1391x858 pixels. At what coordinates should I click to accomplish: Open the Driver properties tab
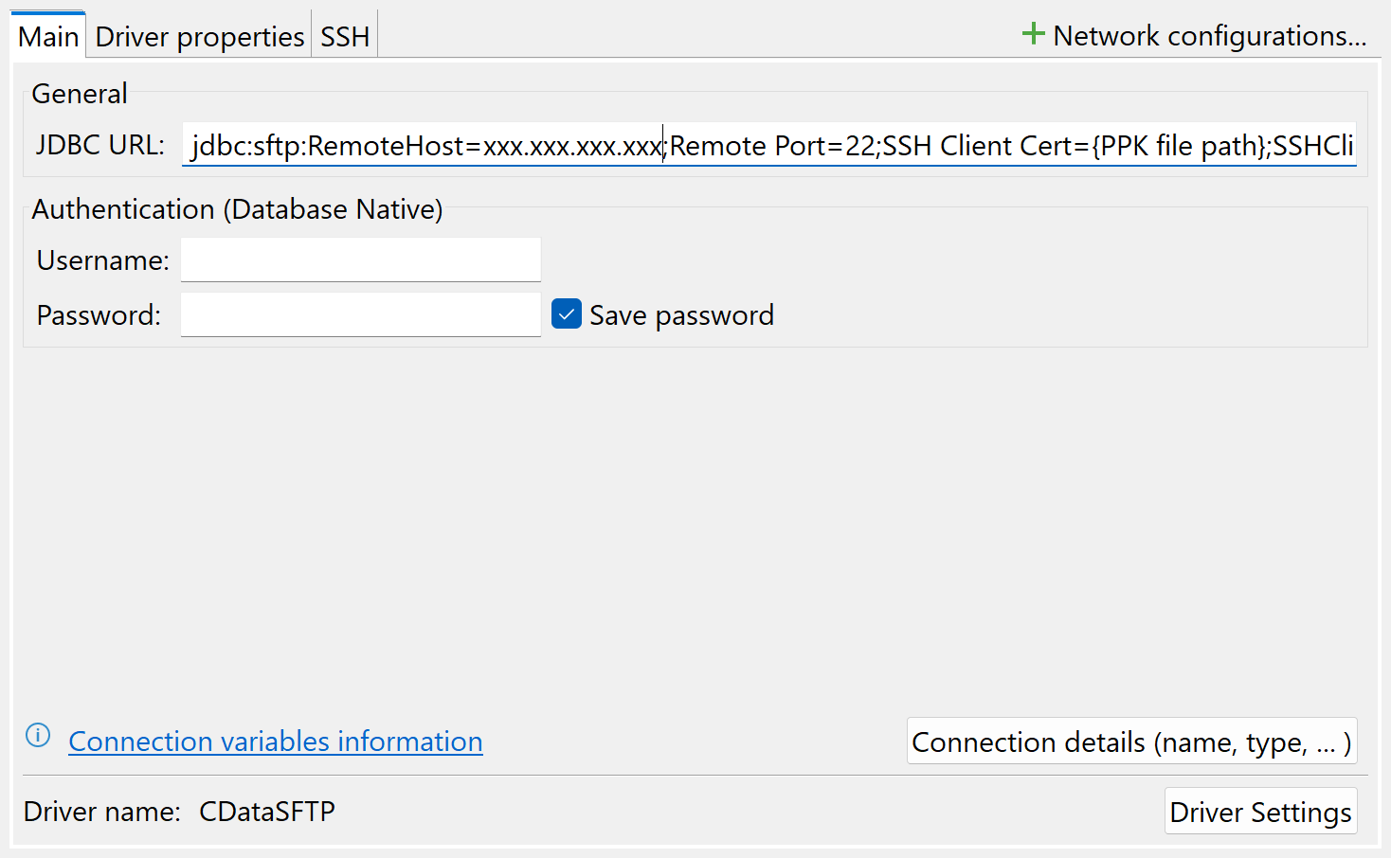click(x=200, y=37)
